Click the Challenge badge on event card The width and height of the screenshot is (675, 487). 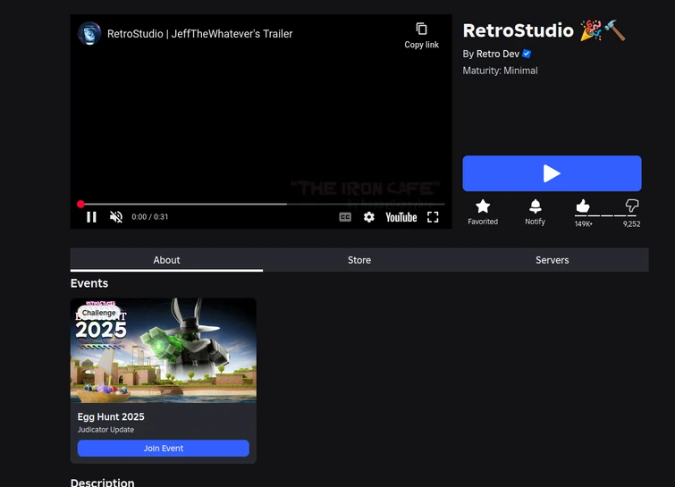click(99, 313)
